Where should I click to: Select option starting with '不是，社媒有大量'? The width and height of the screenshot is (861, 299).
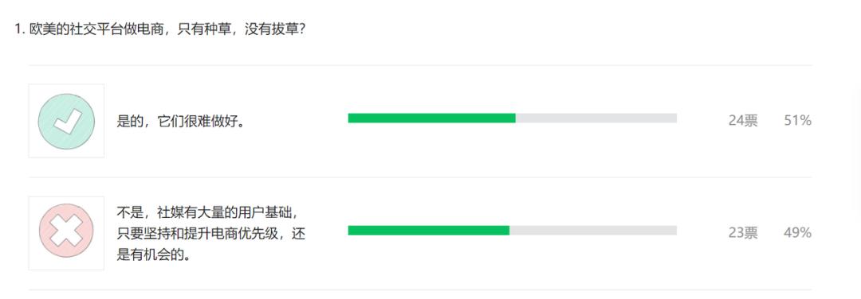click(210, 233)
